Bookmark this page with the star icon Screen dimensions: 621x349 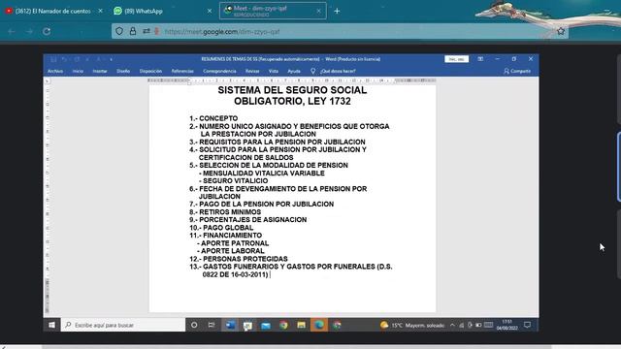561,31
